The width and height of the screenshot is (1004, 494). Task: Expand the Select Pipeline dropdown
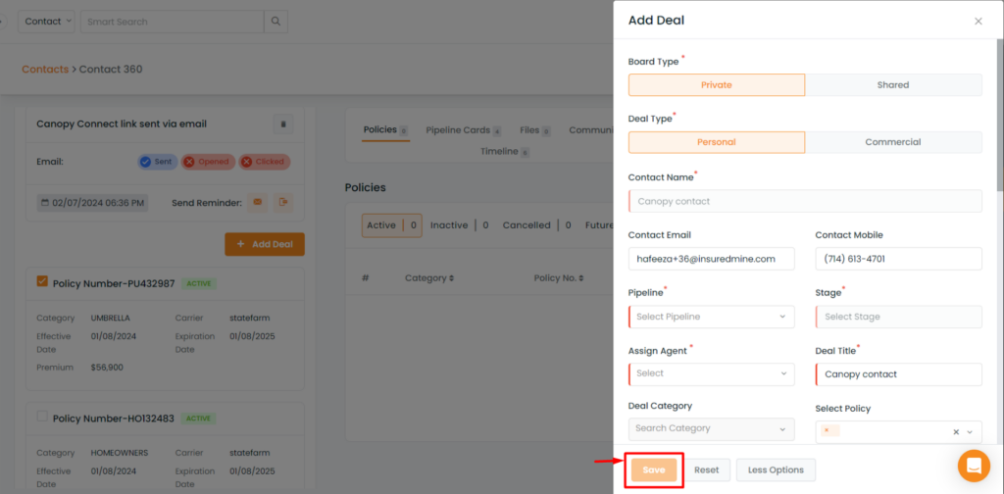click(712, 317)
